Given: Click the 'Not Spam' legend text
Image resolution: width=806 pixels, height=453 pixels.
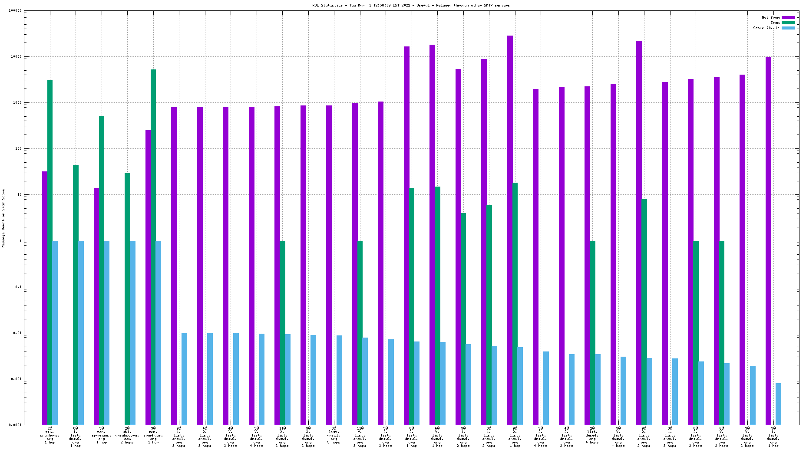Looking at the screenshot, I should pyautogui.click(x=770, y=17).
